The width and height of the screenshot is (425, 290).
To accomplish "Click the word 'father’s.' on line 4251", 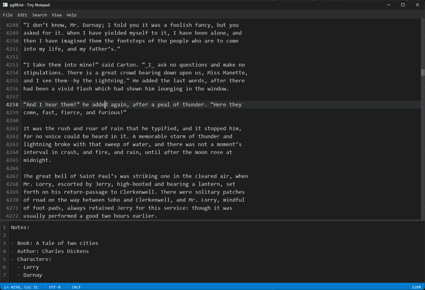I will pyautogui.click(x=103, y=49).
